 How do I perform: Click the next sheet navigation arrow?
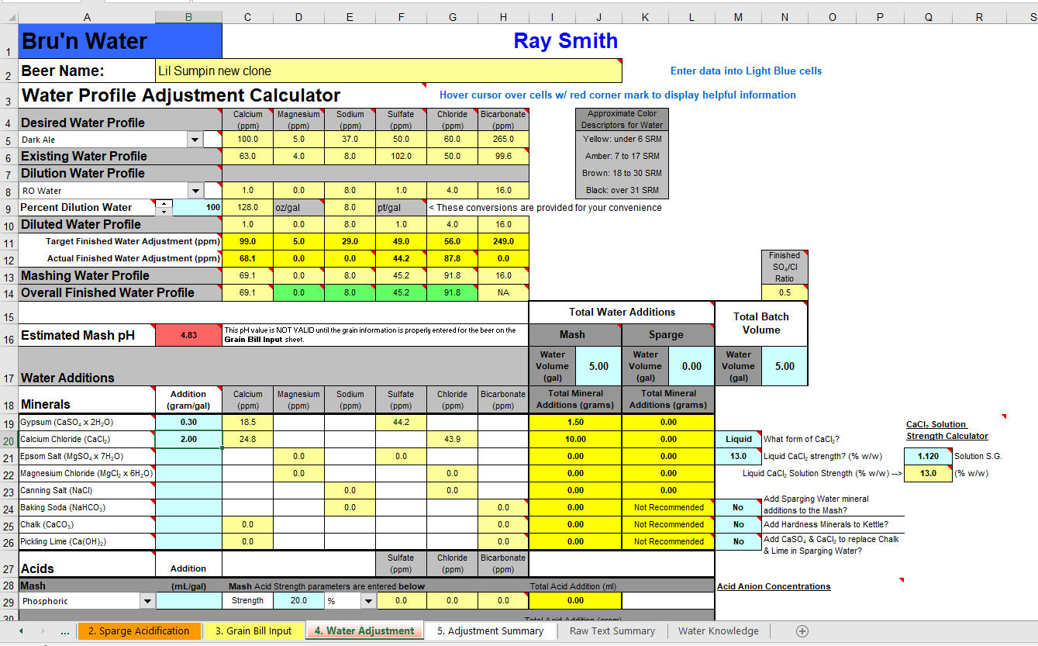[42, 631]
